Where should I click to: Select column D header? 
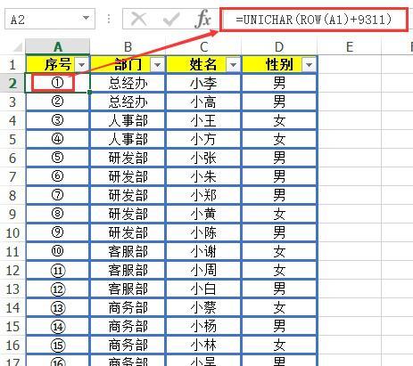(279, 46)
